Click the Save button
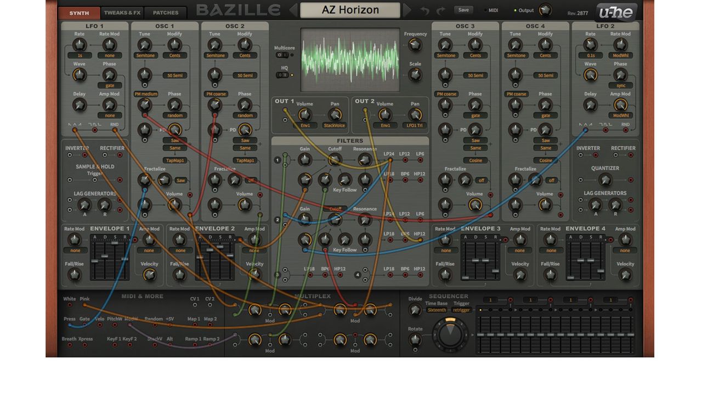 click(x=463, y=10)
